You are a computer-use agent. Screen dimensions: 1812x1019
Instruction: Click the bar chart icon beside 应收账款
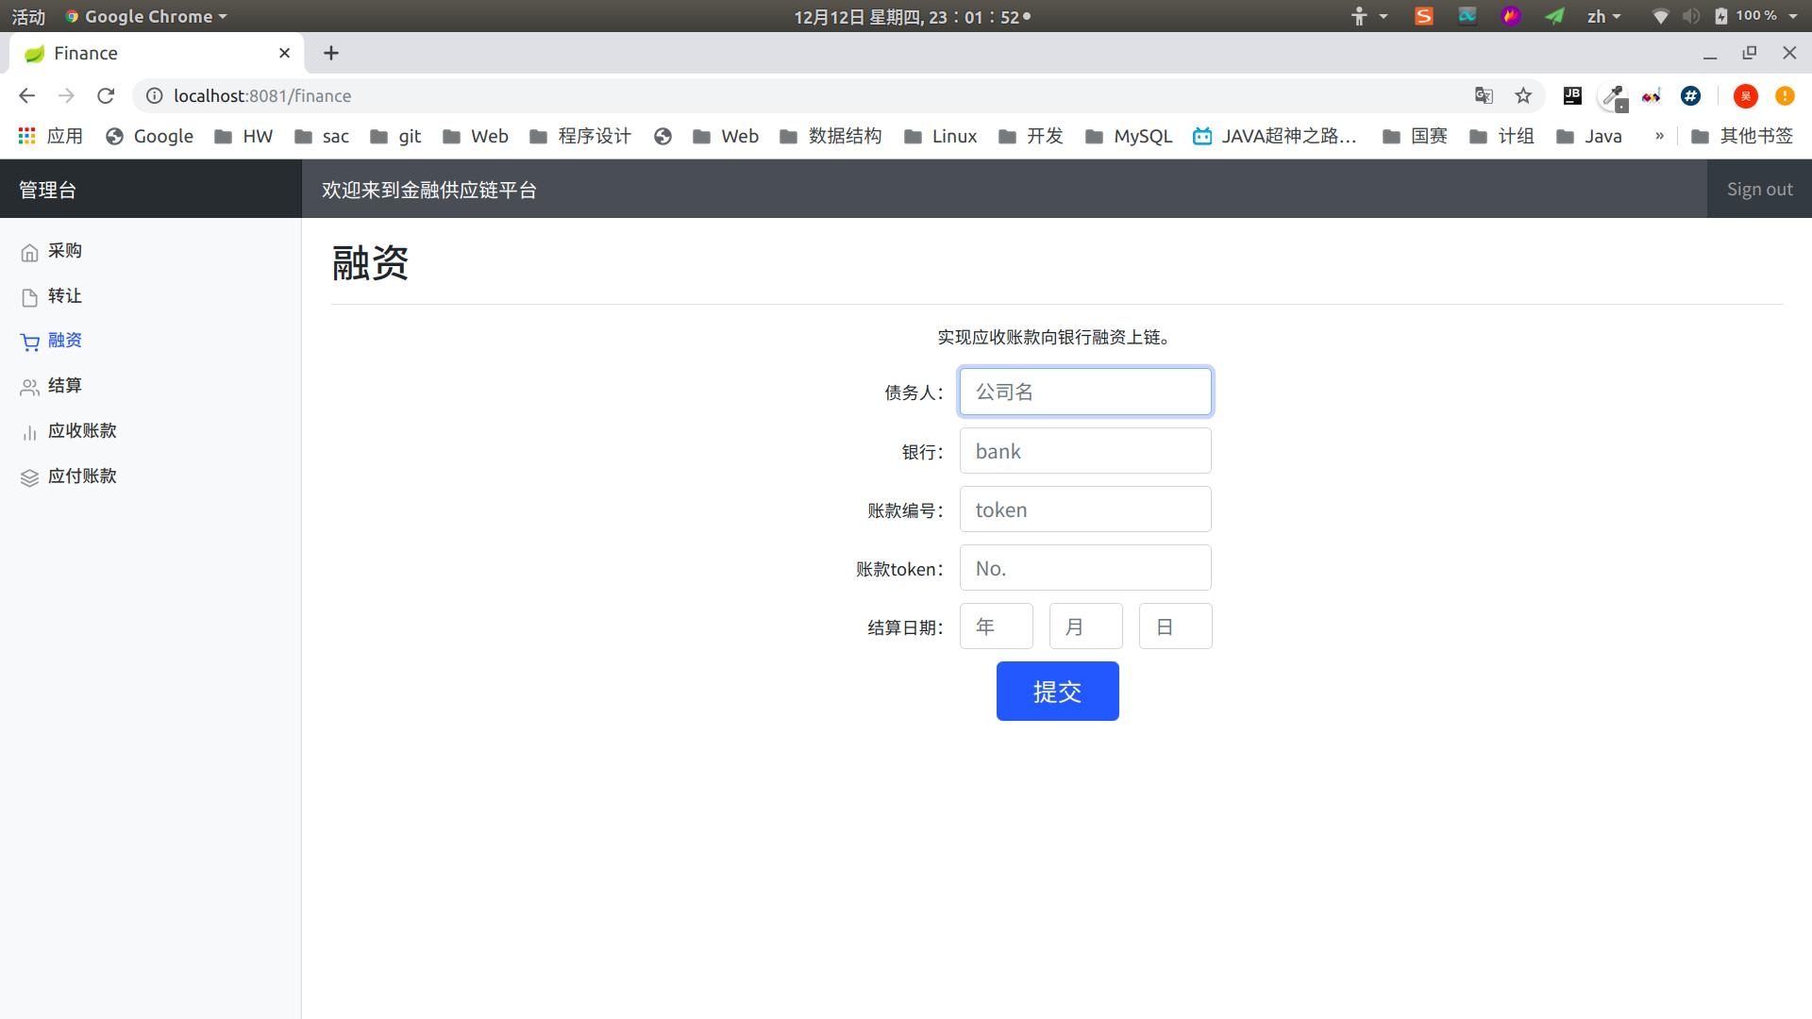tap(29, 432)
